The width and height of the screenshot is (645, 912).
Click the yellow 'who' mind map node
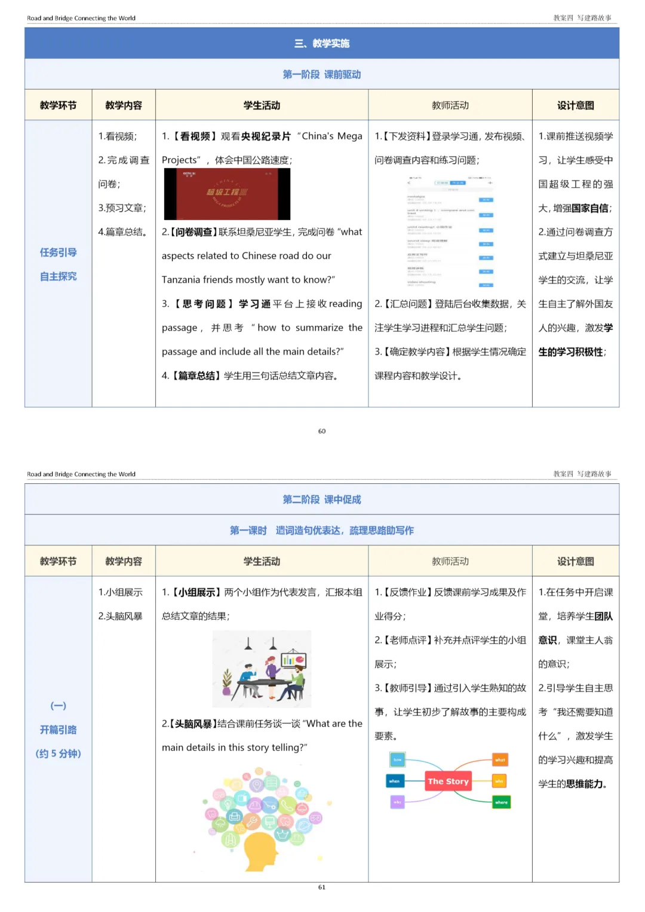point(499,781)
